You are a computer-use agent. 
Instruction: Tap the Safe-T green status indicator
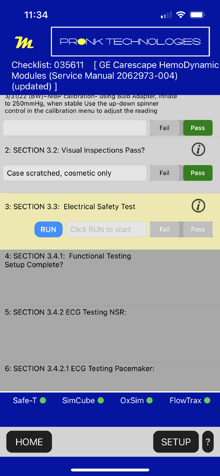[43, 400]
